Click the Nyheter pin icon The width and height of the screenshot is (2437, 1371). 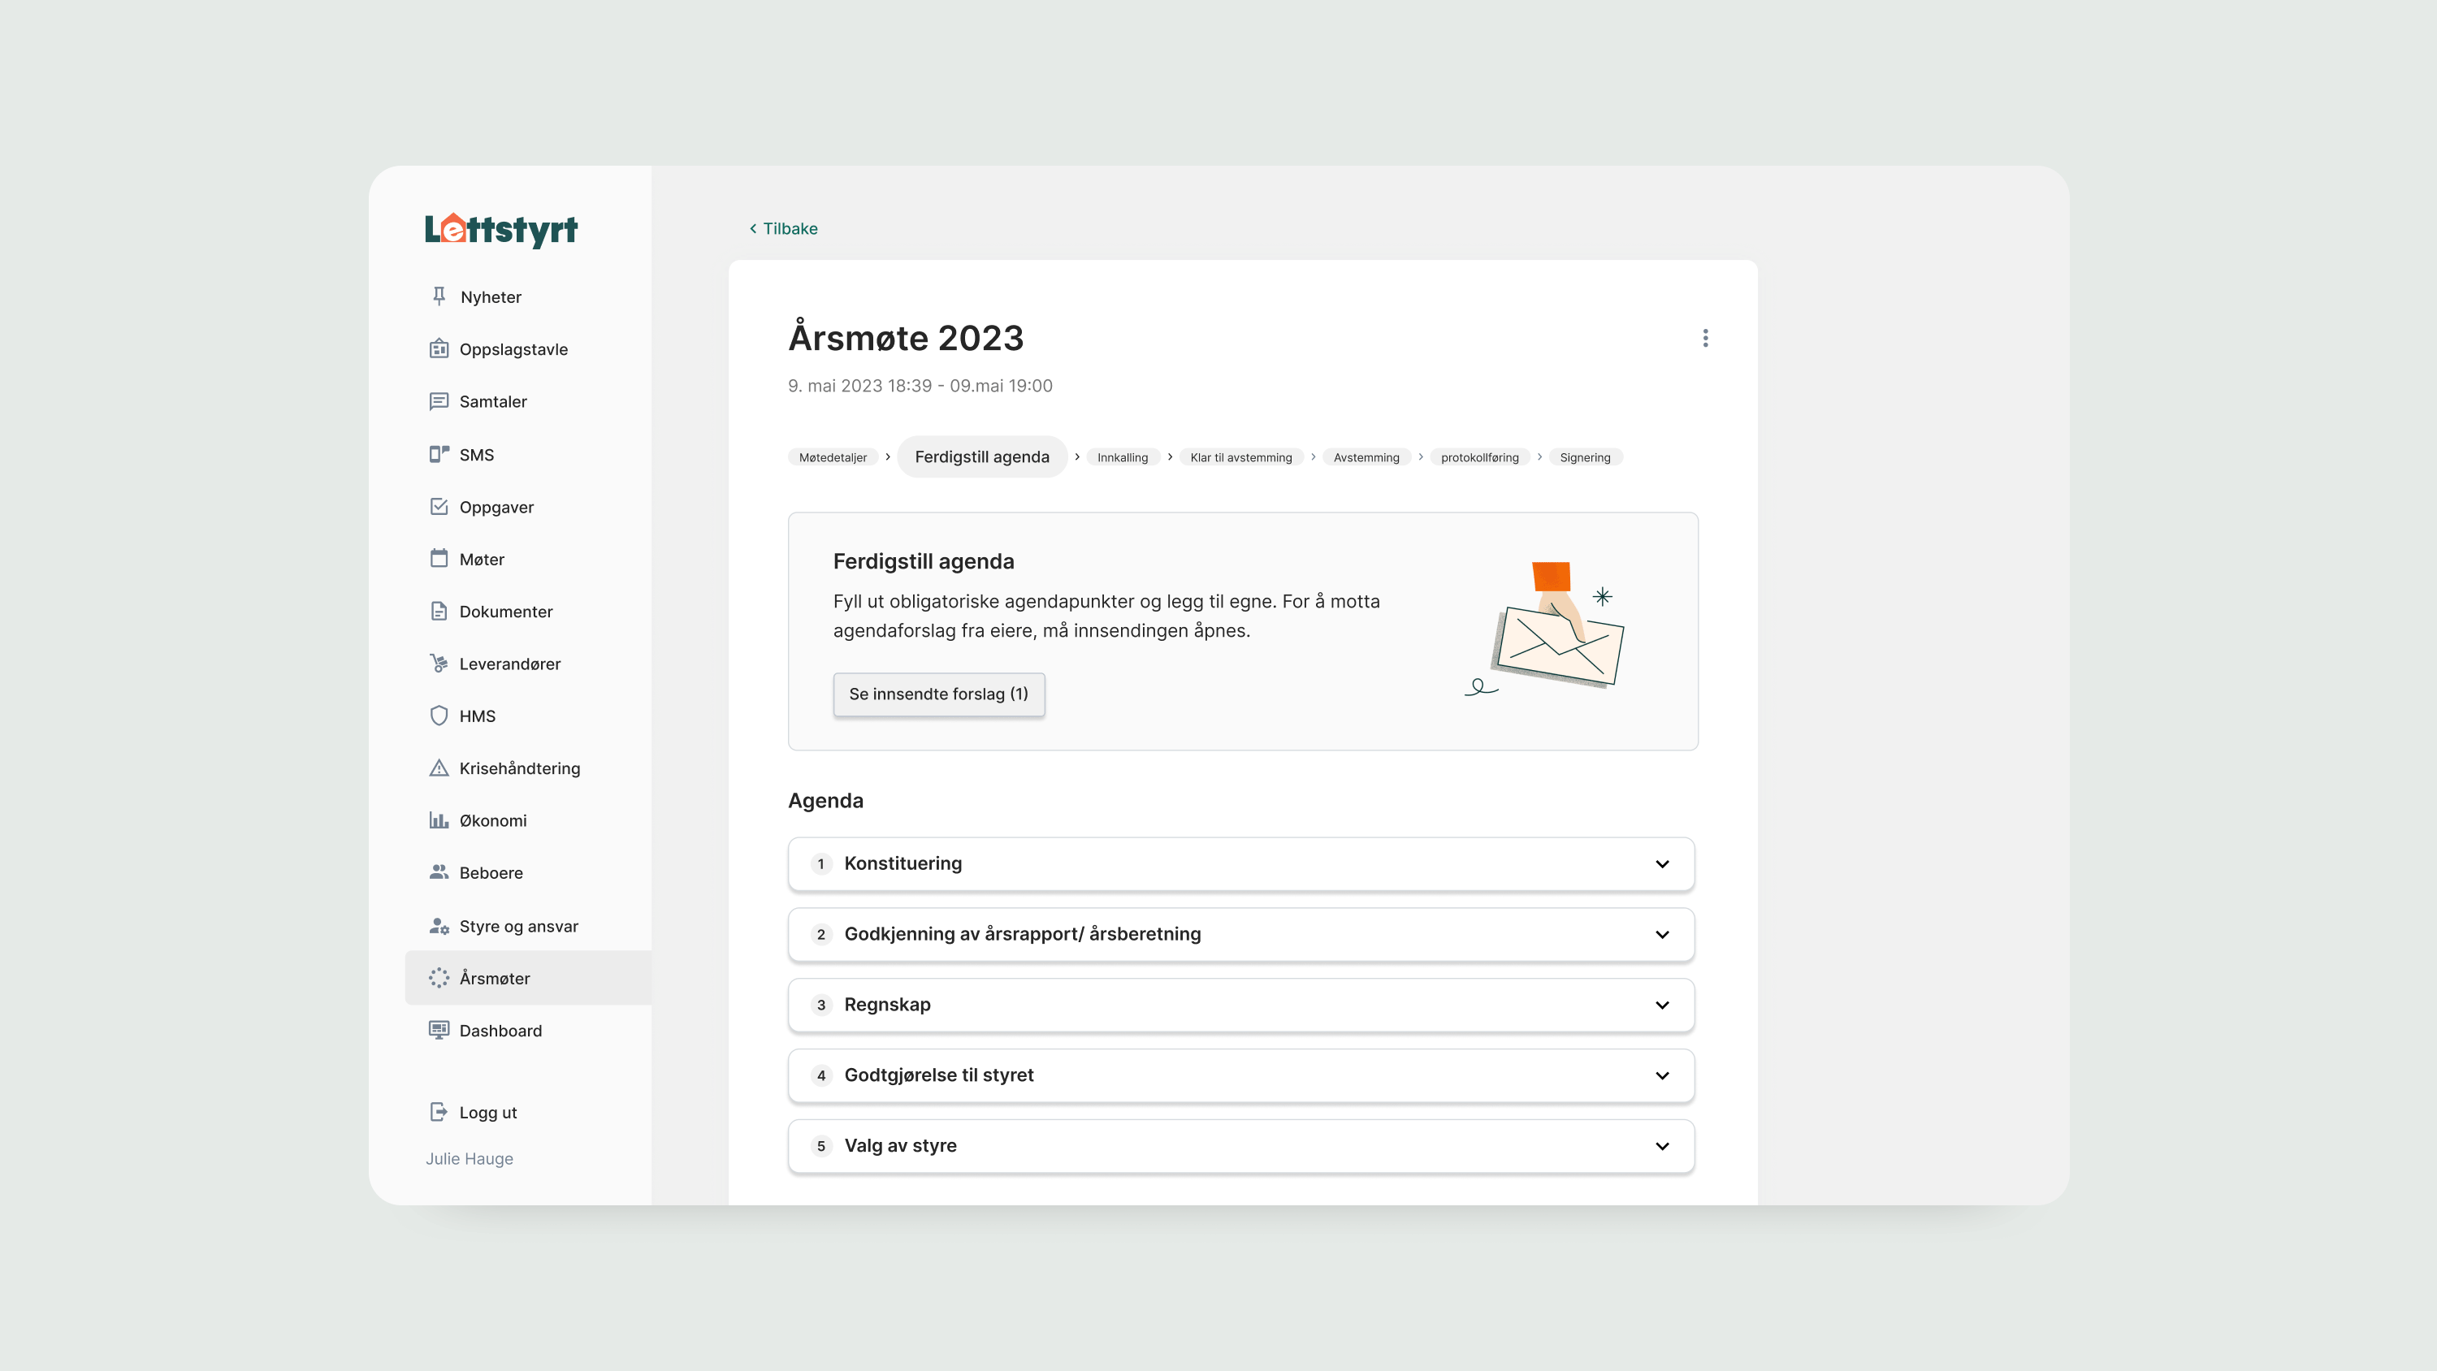439,296
